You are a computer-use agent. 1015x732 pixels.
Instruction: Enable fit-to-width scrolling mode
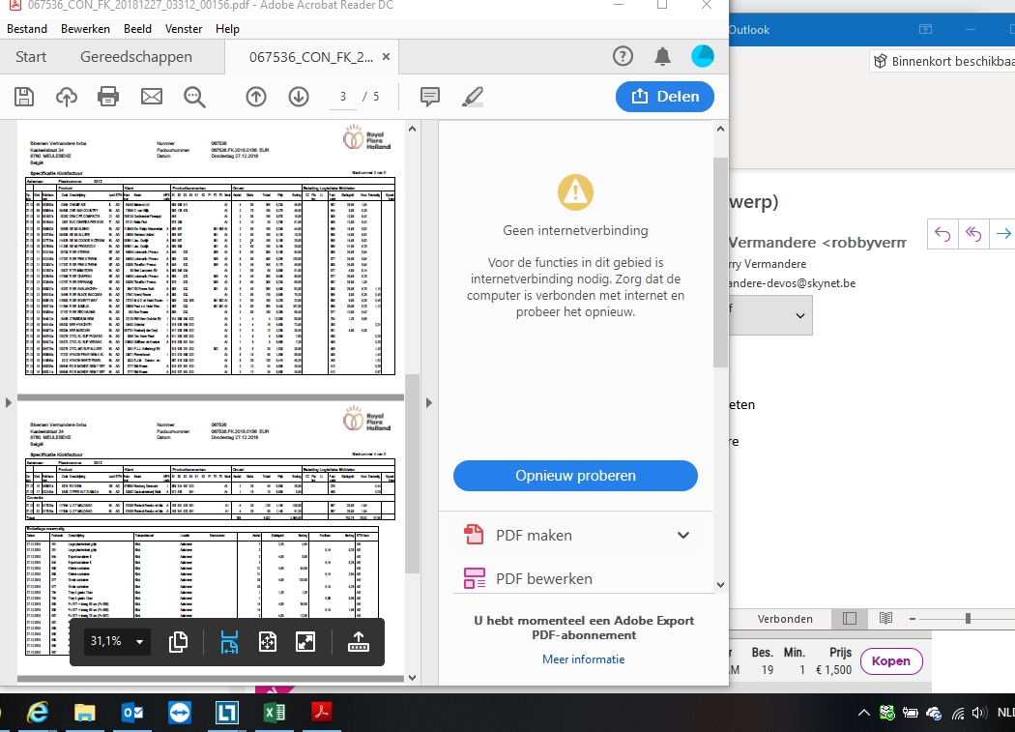[229, 642]
